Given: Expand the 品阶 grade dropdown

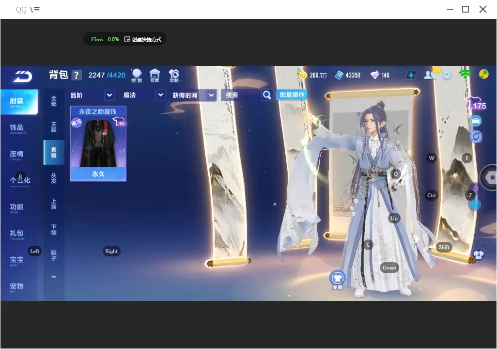Looking at the screenshot, I should [x=109, y=95].
